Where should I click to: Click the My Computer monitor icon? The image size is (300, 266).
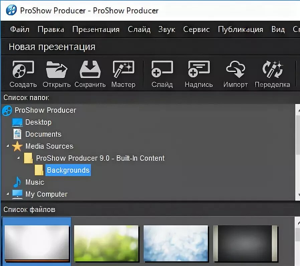click(x=17, y=194)
